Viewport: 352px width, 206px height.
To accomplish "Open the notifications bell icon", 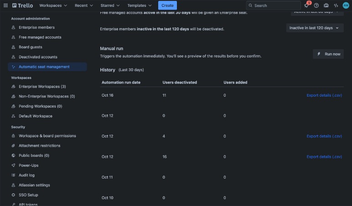I will pyautogui.click(x=307, y=5).
